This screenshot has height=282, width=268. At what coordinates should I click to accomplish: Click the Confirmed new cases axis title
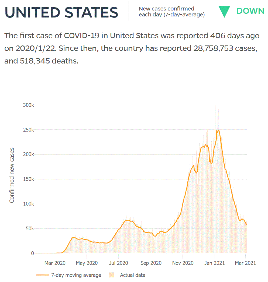click(12, 175)
